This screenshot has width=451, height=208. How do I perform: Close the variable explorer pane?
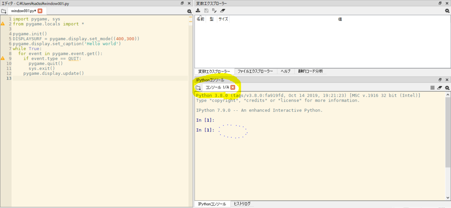(x=447, y=3)
